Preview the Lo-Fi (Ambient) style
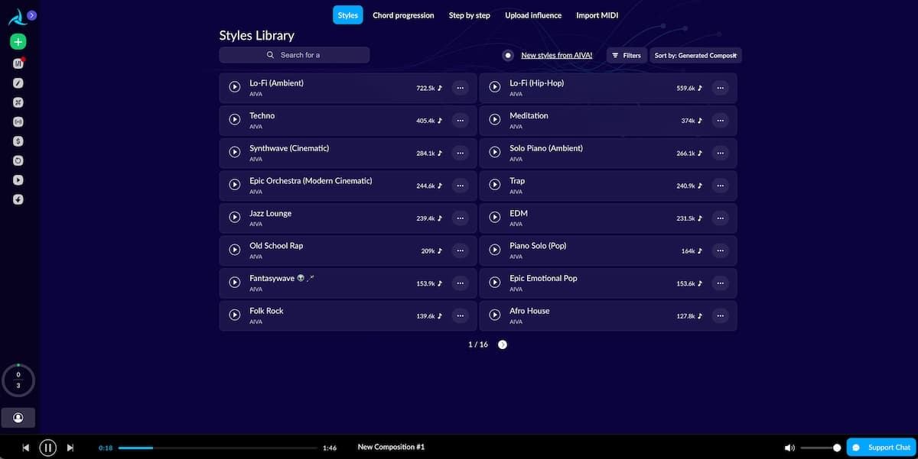 click(235, 88)
